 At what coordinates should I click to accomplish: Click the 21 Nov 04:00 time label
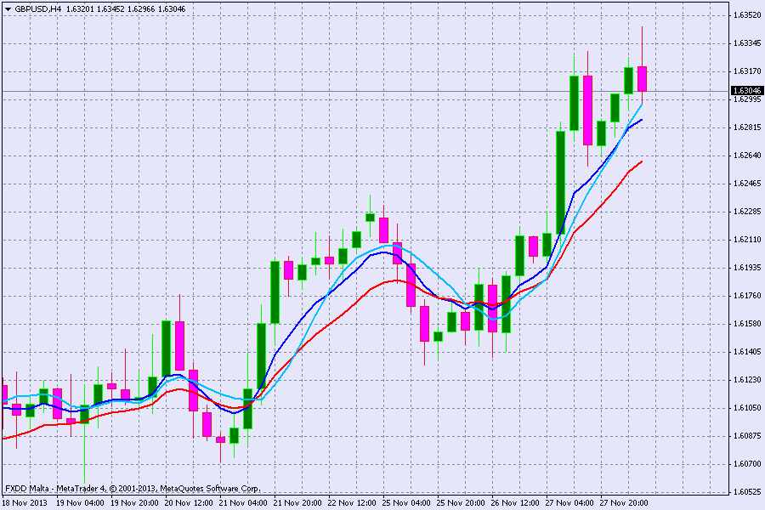[x=244, y=502]
